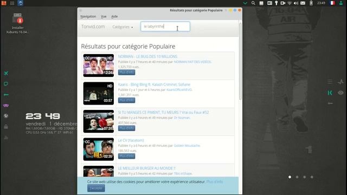Click the padlock icon in the left sidebar
Screen dimensions: 347x195
pyautogui.click(x=6, y=126)
